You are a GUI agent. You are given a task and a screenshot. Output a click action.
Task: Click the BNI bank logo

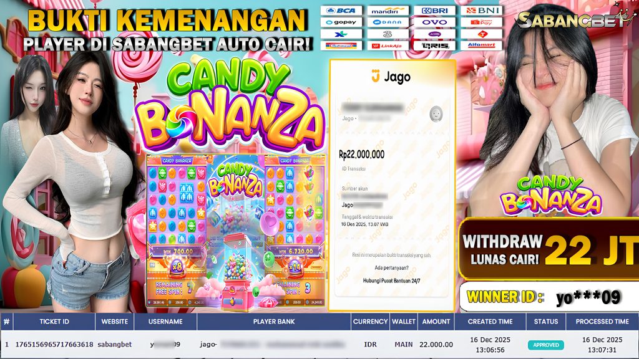pyautogui.click(x=481, y=11)
